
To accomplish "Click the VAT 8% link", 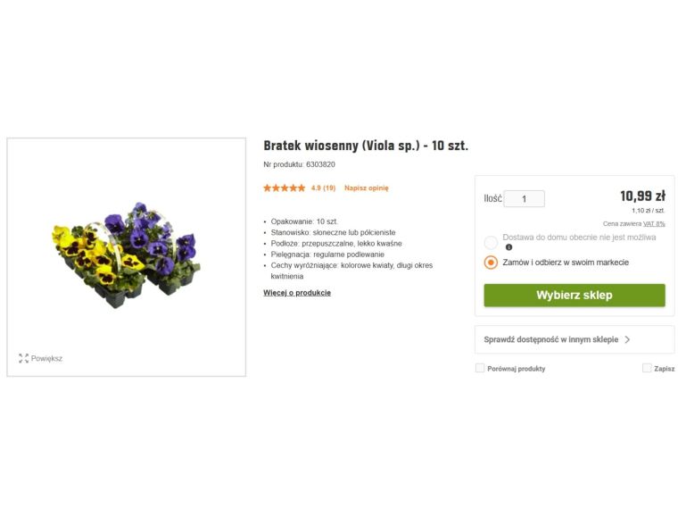I will 654,223.
